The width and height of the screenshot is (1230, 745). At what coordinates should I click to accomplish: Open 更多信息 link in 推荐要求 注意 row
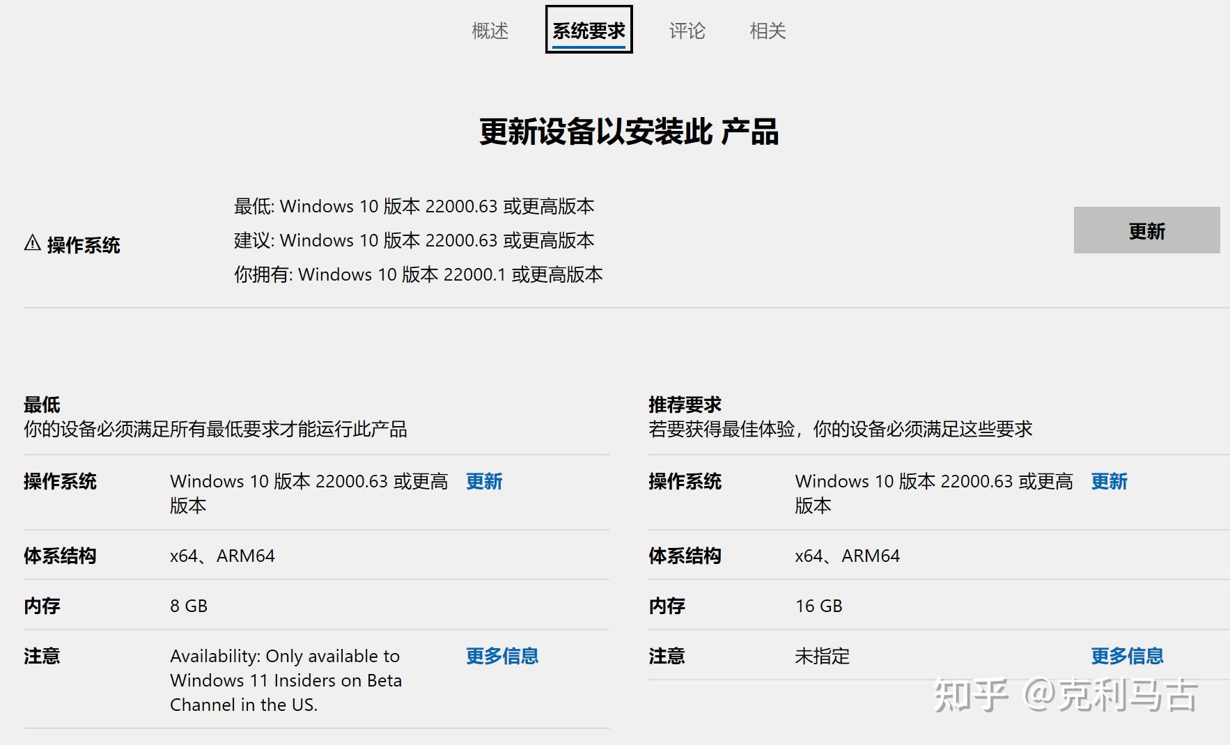point(1128,656)
